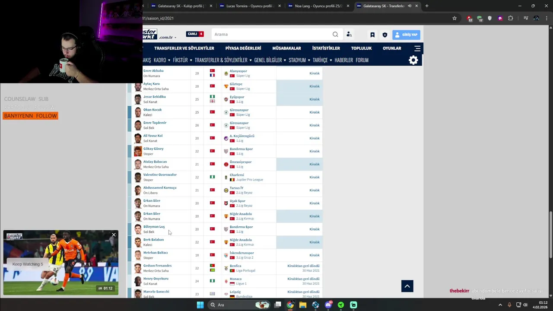Click Benfica crest in Gedson Fernandes row
This screenshot has height=311, width=553.
tap(226, 268)
